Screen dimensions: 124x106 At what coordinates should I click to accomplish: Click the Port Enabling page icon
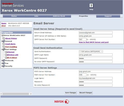pyautogui.click(x=4, y=47)
